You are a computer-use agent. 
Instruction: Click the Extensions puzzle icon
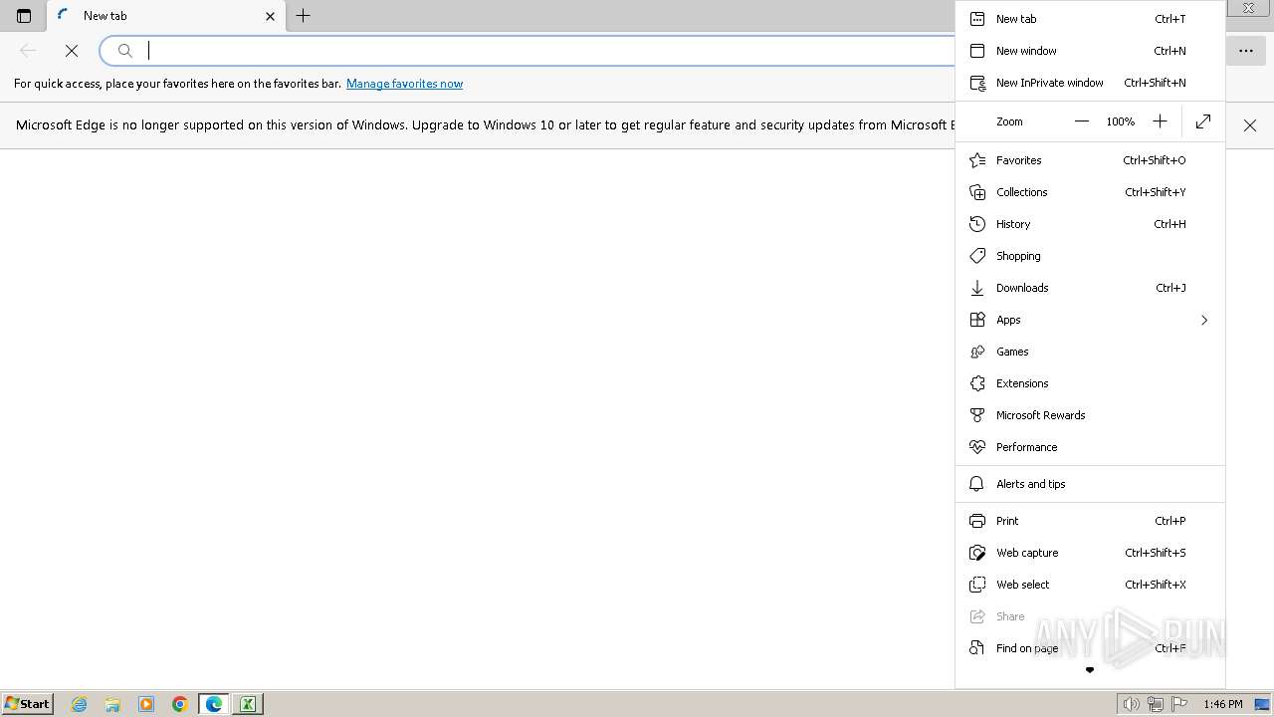(x=977, y=383)
